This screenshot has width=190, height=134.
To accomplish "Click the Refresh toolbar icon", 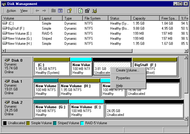I will [80, 11].
